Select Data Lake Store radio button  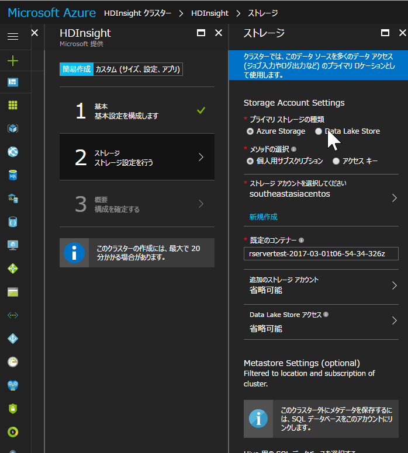click(x=319, y=131)
